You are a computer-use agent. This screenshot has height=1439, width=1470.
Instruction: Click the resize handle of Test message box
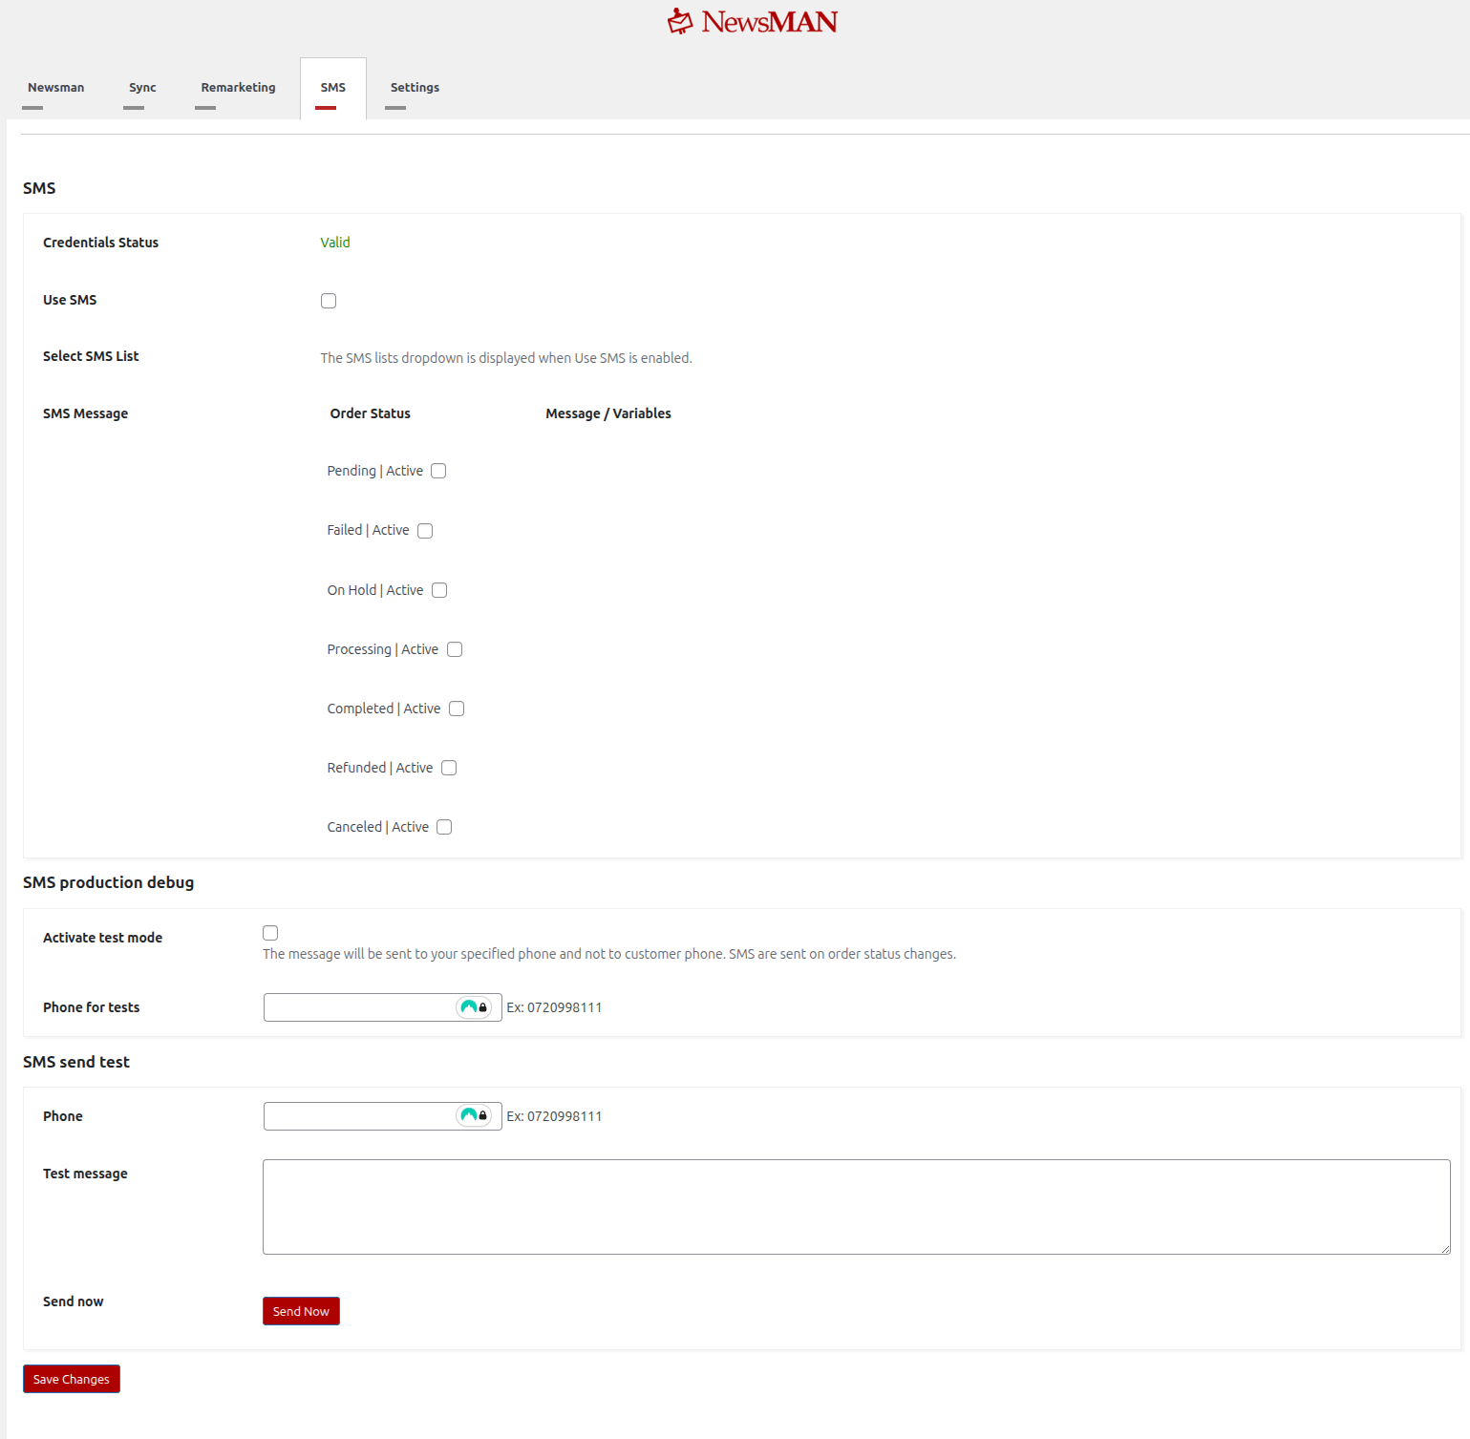pos(1445,1249)
